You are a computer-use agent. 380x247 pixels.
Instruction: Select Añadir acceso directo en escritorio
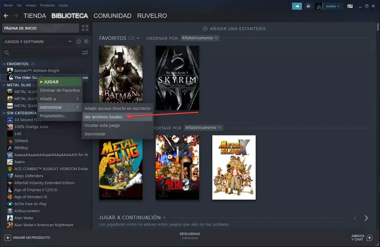point(117,108)
